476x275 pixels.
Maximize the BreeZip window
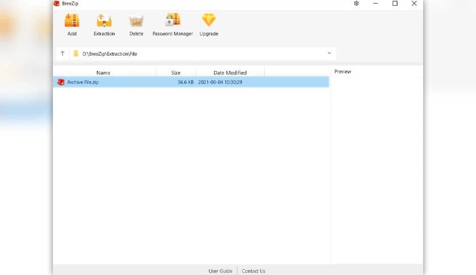(x=395, y=3)
